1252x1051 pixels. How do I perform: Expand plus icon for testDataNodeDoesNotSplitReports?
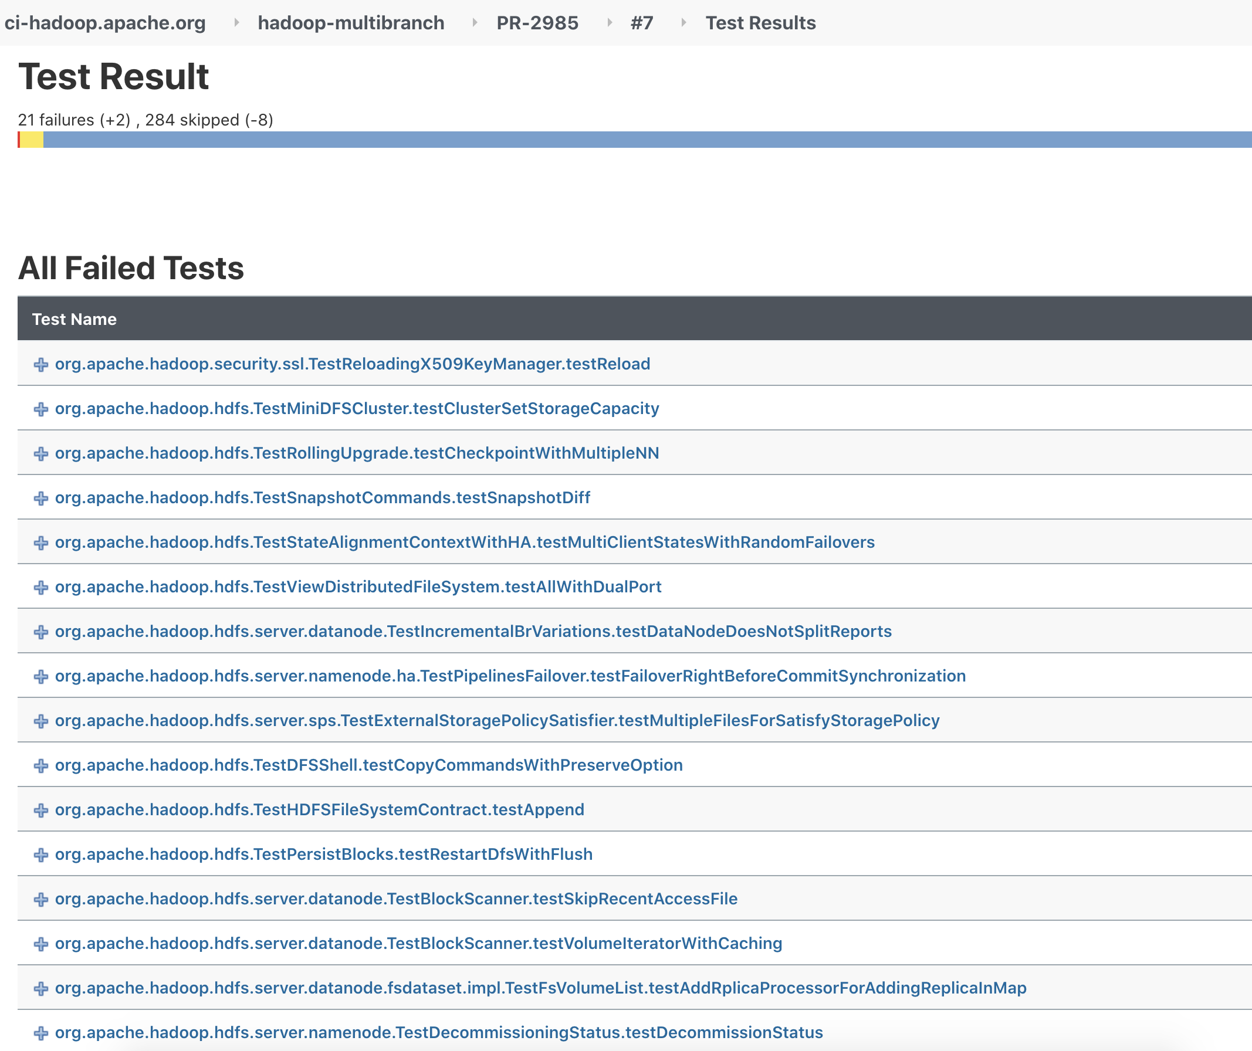[x=40, y=632]
